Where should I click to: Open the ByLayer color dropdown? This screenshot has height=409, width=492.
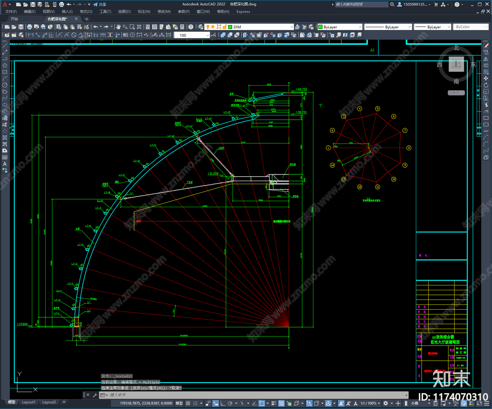(340, 27)
